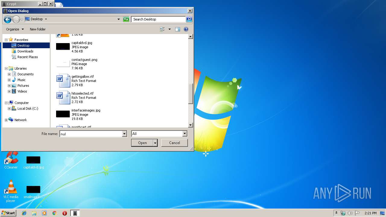This screenshot has width=386, height=217.
Task: Click New folder
Action: coord(38,29)
